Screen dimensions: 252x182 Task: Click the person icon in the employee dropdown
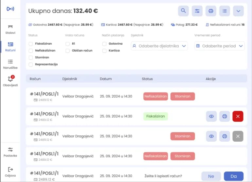point(135,46)
